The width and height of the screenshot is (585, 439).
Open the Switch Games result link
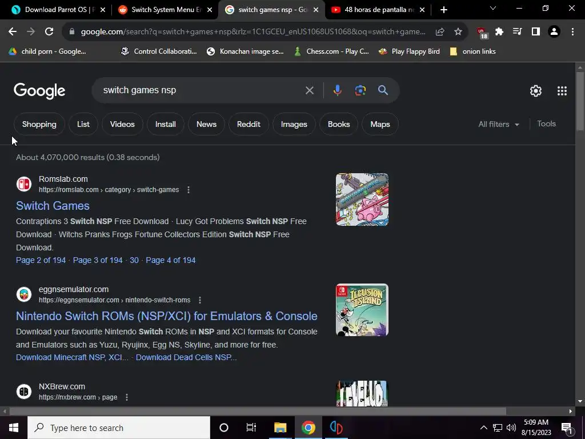click(x=53, y=206)
